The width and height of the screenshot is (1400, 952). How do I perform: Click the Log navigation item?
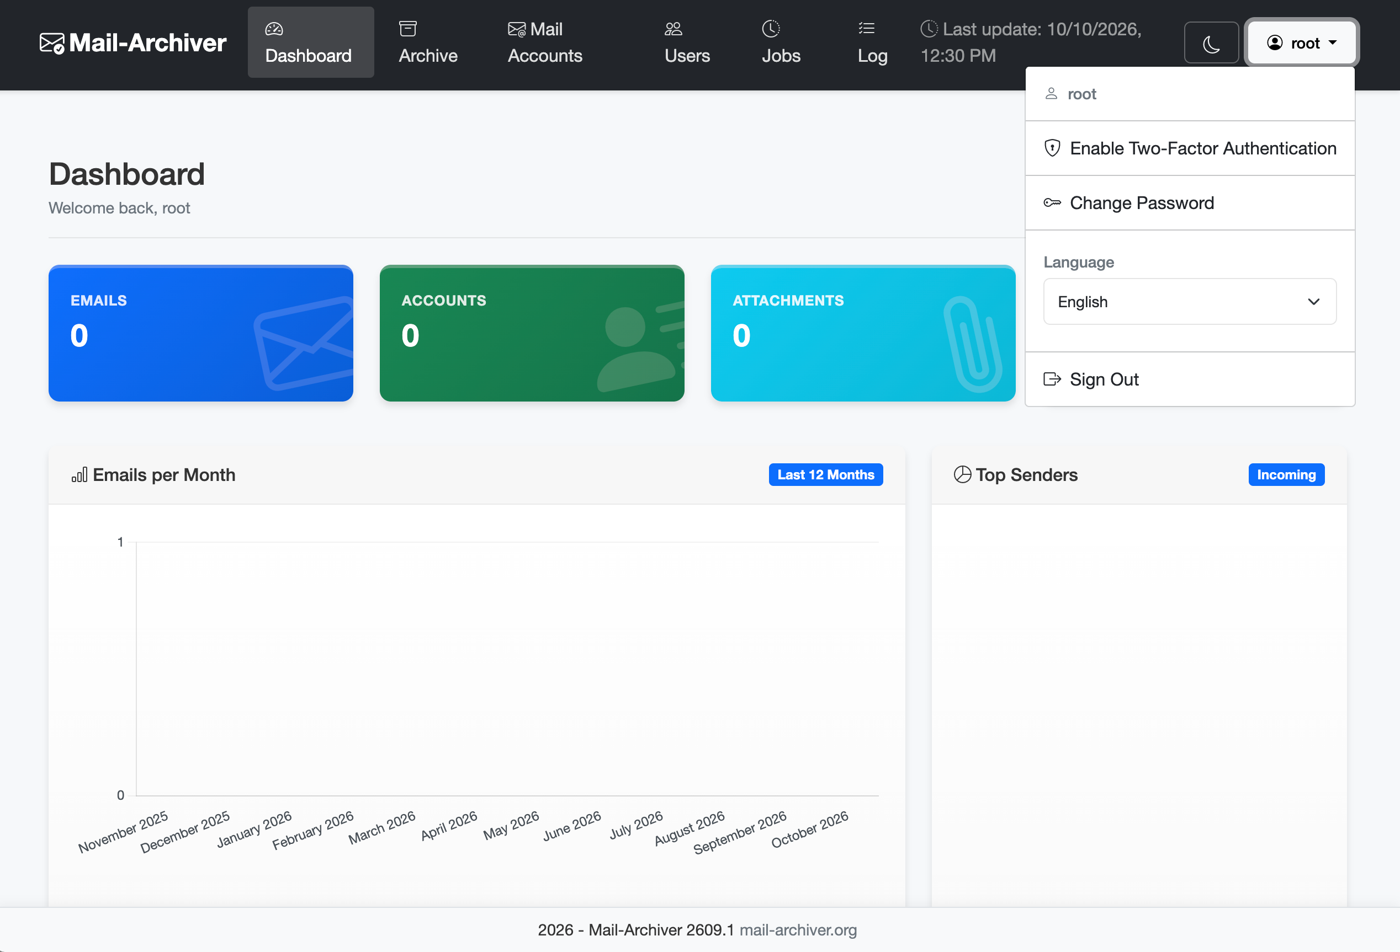[x=872, y=42]
